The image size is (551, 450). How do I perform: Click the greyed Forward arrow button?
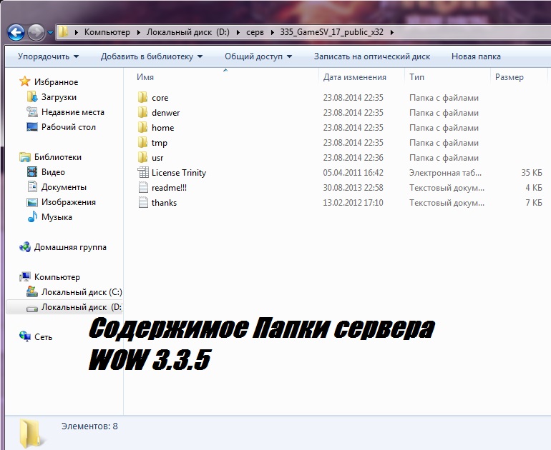[x=36, y=33]
